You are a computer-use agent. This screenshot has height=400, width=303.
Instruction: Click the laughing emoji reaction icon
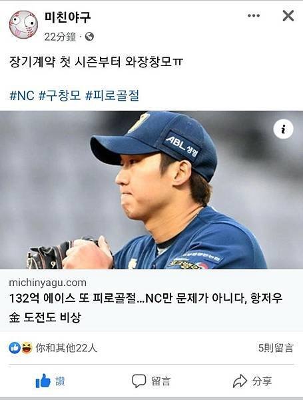pos(27,348)
